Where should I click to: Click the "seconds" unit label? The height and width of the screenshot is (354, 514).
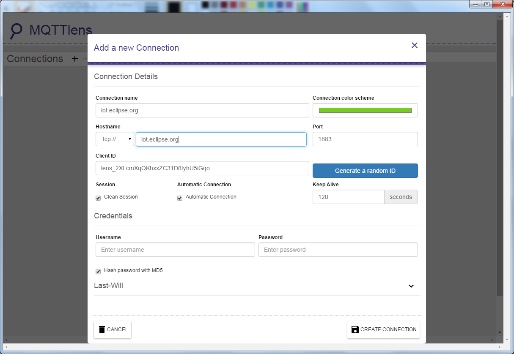tap(401, 197)
